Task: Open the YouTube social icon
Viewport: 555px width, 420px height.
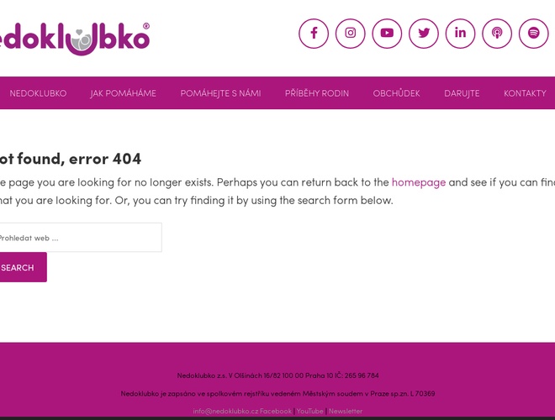Action: (x=387, y=34)
